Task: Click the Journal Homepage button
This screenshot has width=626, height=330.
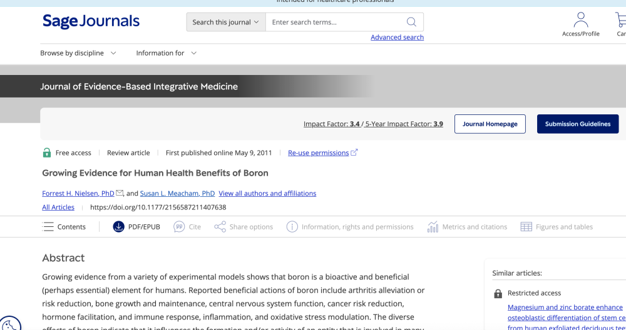Action: (x=490, y=124)
